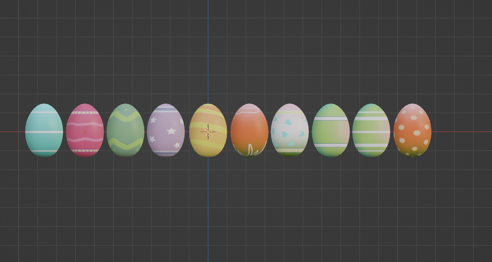Click the middle white stripe on teal egg
Viewport: 492px width, 262px height.
pos(44,132)
